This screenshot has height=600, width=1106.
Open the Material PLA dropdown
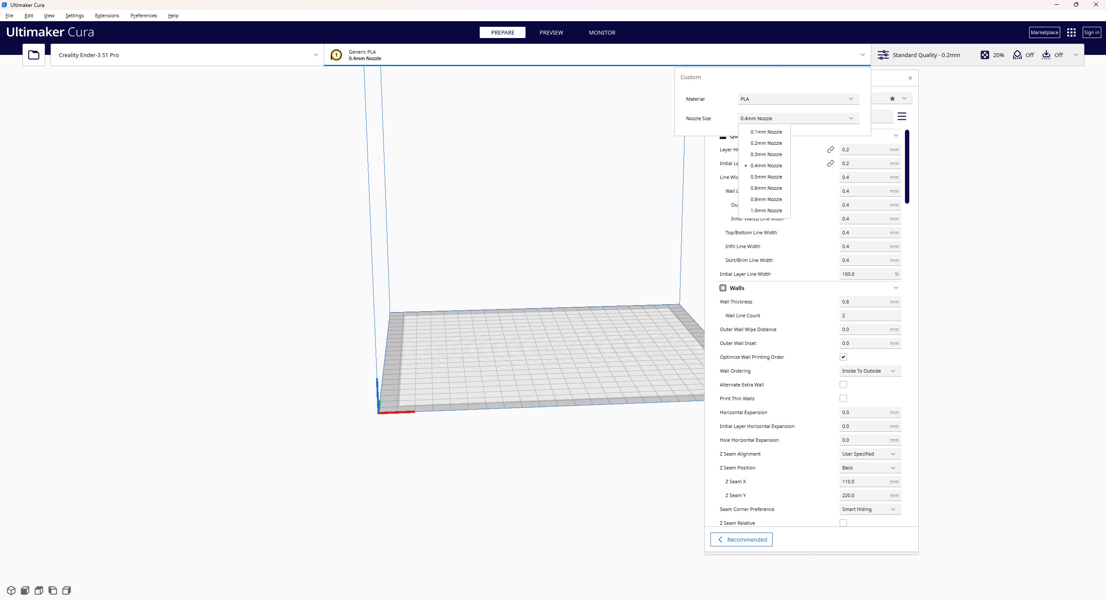click(x=798, y=99)
